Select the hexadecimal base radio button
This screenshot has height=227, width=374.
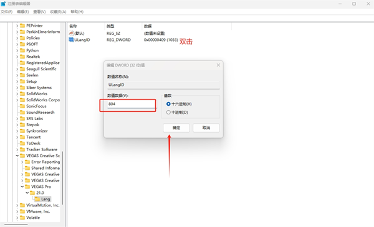[x=168, y=104]
